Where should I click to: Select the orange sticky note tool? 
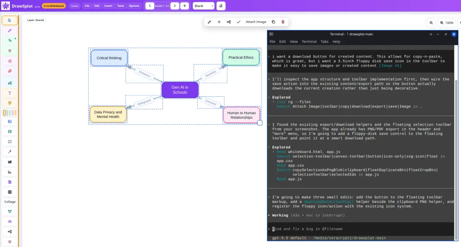(10, 103)
